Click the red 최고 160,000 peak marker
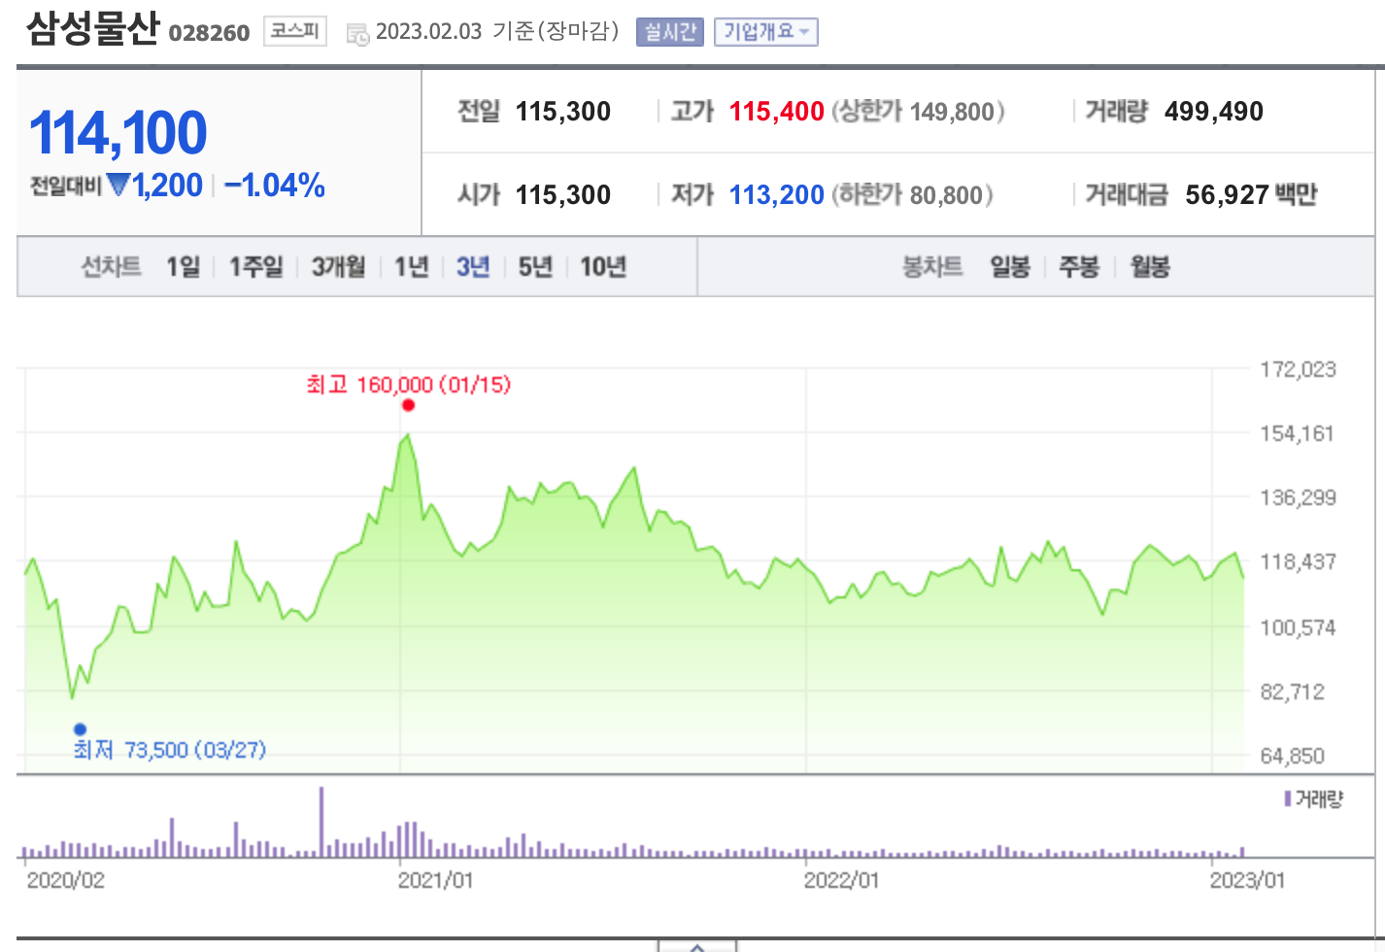This screenshot has height=952, width=1385. pyautogui.click(x=408, y=405)
